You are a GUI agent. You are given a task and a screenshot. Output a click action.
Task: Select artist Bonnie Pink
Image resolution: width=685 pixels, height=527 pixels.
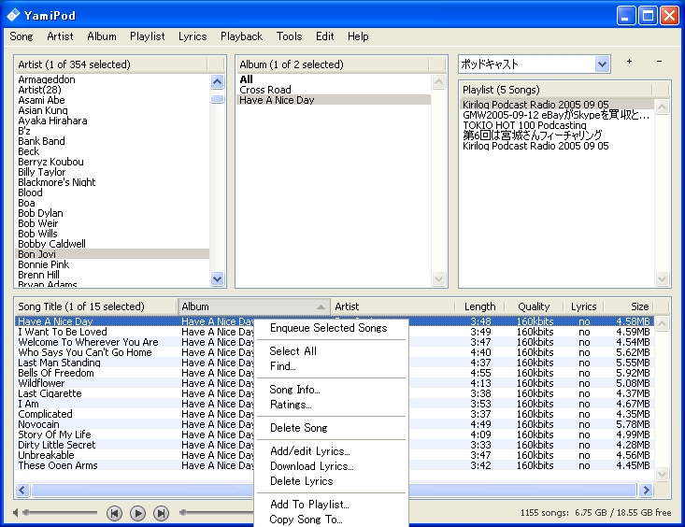[x=112, y=264]
